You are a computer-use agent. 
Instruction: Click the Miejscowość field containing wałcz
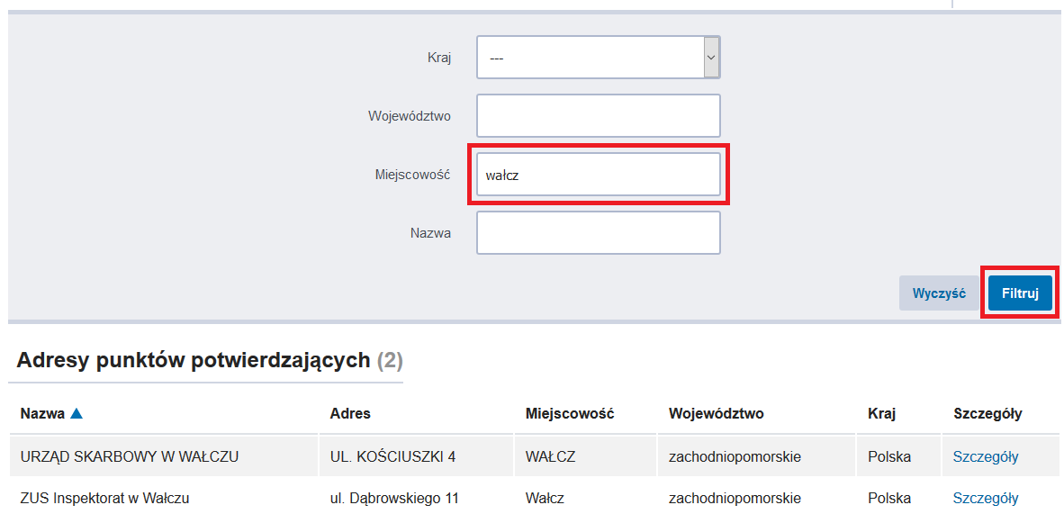tap(598, 175)
